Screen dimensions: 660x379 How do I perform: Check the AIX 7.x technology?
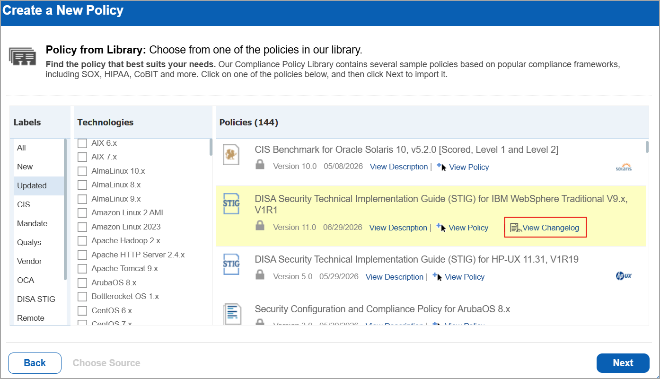pos(82,157)
